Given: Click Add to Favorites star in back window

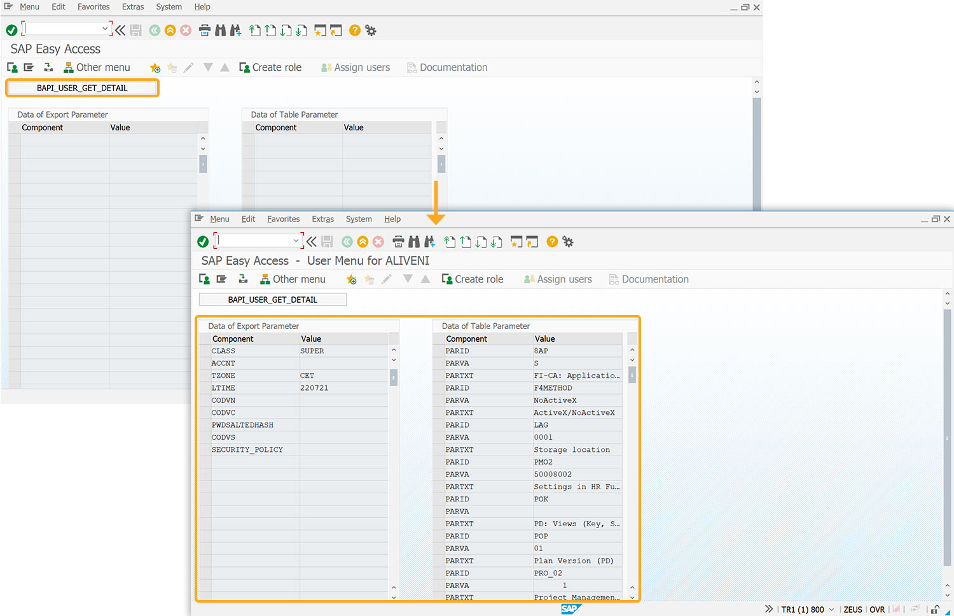Looking at the screenshot, I should 155,67.
